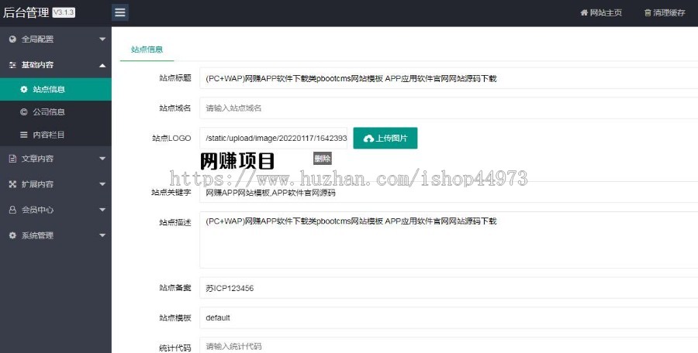Click the 网赚项目 logo preview image

click(x=237, y=161)
